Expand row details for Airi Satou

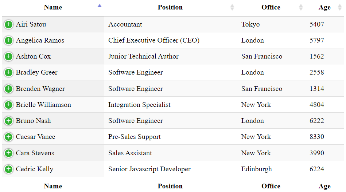click(9, 24)
